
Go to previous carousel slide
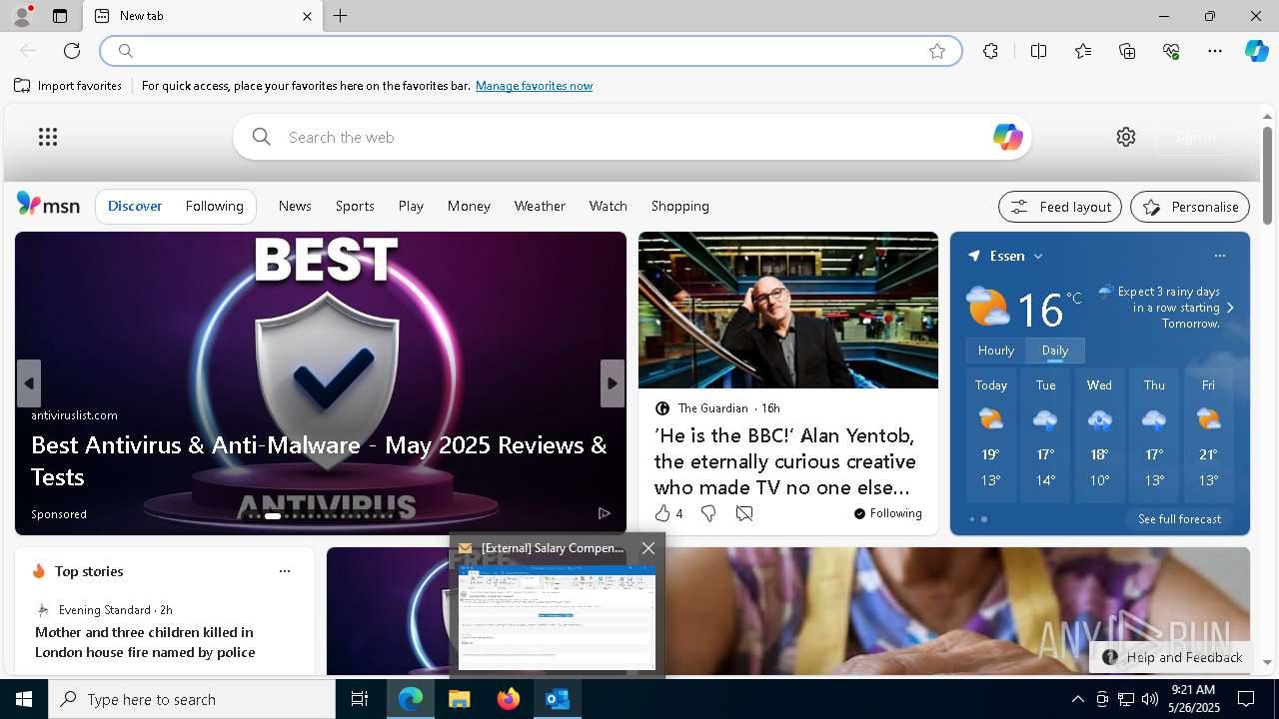[x=29, y=383]
